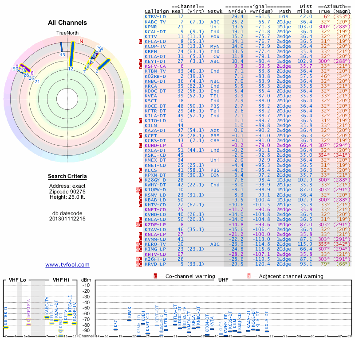Select the KTLA-DT callsign in the table

click(x=155, y=56)
